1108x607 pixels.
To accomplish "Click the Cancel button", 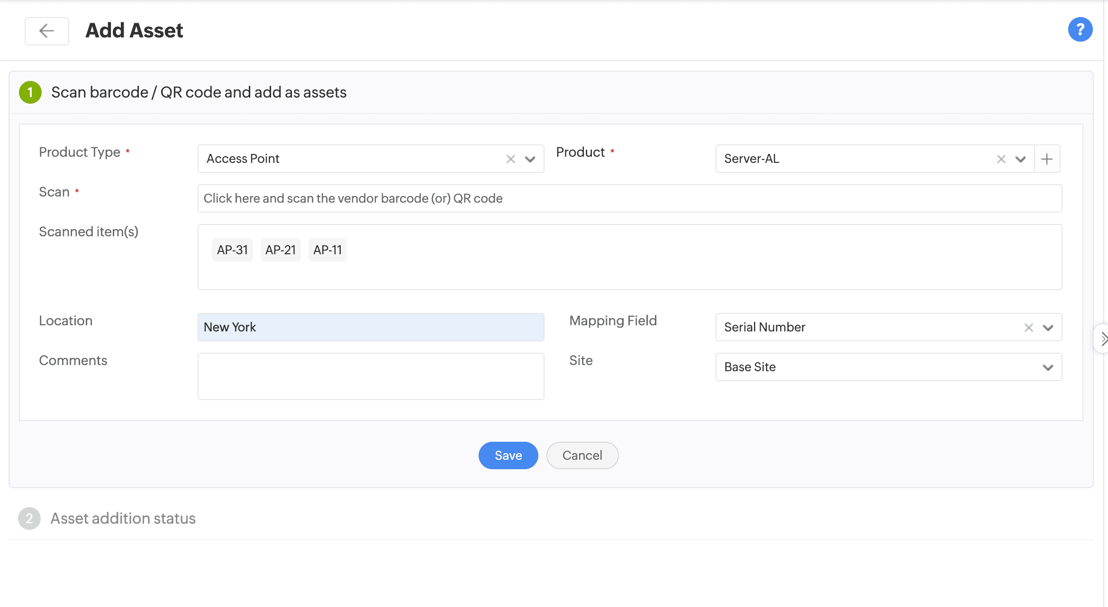I will (x=582, y=455).
